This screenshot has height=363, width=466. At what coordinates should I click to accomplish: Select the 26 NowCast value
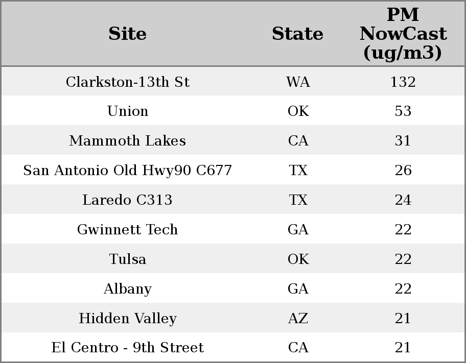tap(403, 171)
